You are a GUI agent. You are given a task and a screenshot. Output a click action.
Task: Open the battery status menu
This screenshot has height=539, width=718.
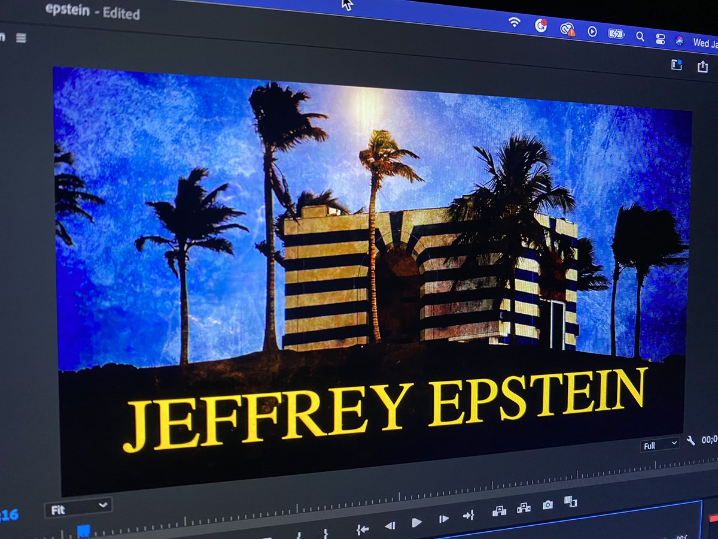(x=616, y=34)
